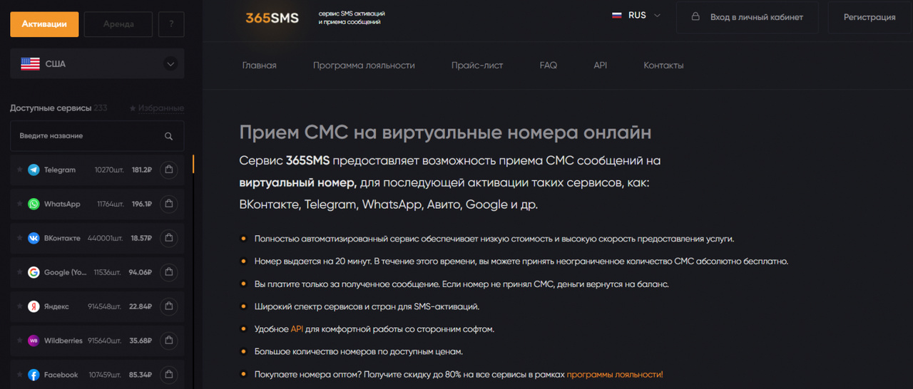The height and width of the screenshot is (389, 913).
Task: Buy Wildberries number via cart icon
Action: coord(168,341)
